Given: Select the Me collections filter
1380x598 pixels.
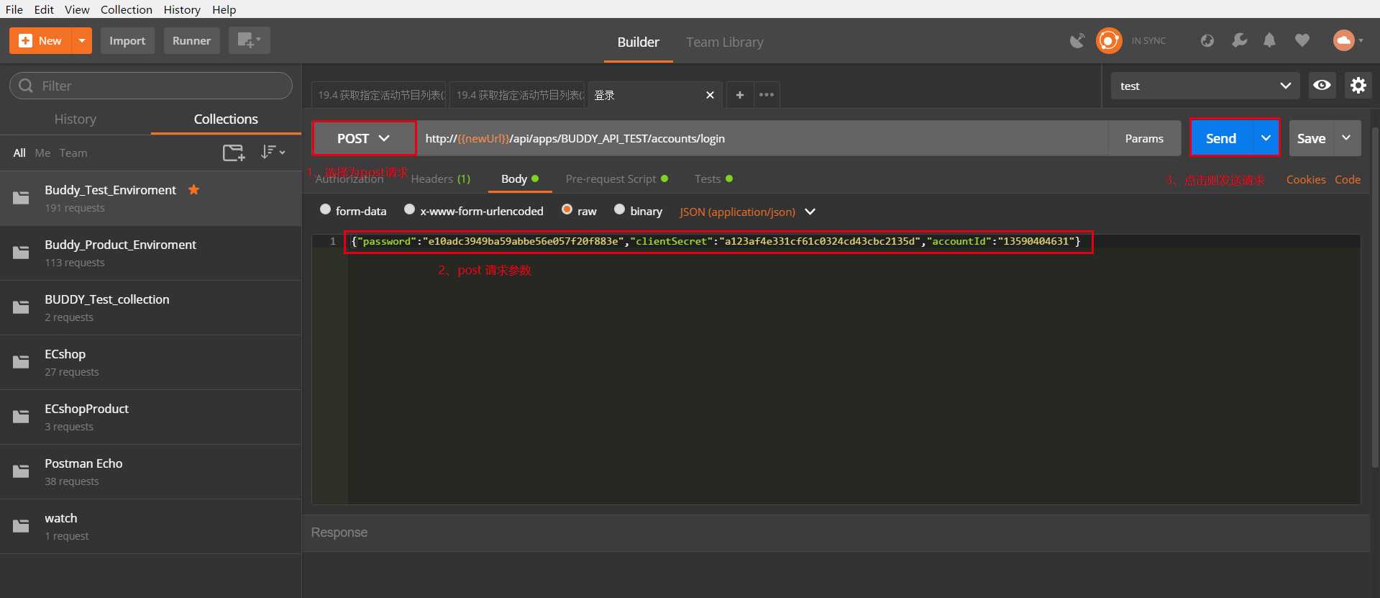Looking at the screenshot, I should pyautogui.click(x=42, y=153).
